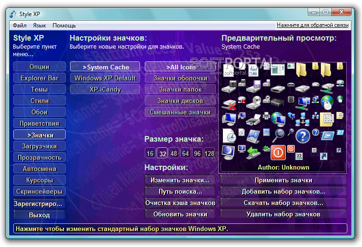
Task: Click the Изменить значки... button
Action: (180, 180)
